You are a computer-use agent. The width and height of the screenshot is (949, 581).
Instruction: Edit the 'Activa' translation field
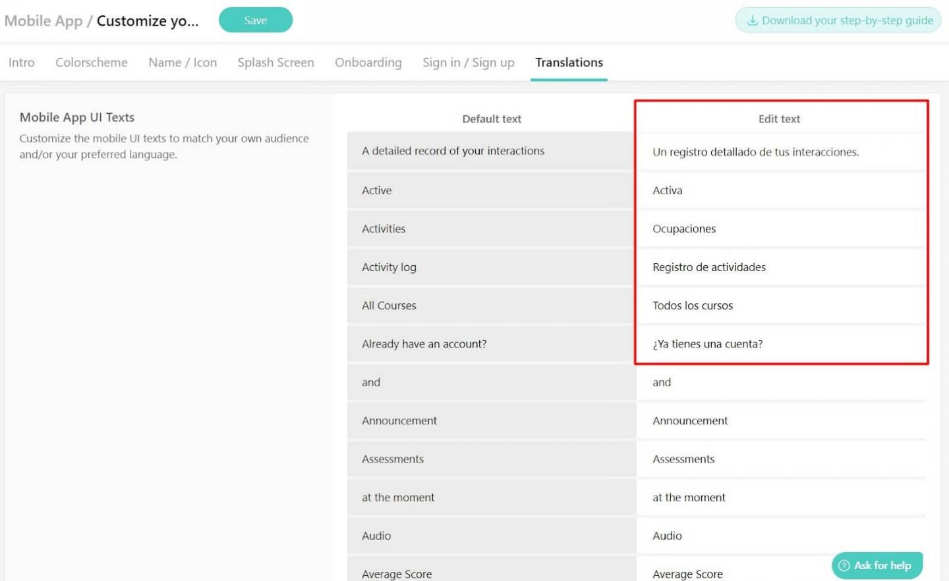[782, 190]
